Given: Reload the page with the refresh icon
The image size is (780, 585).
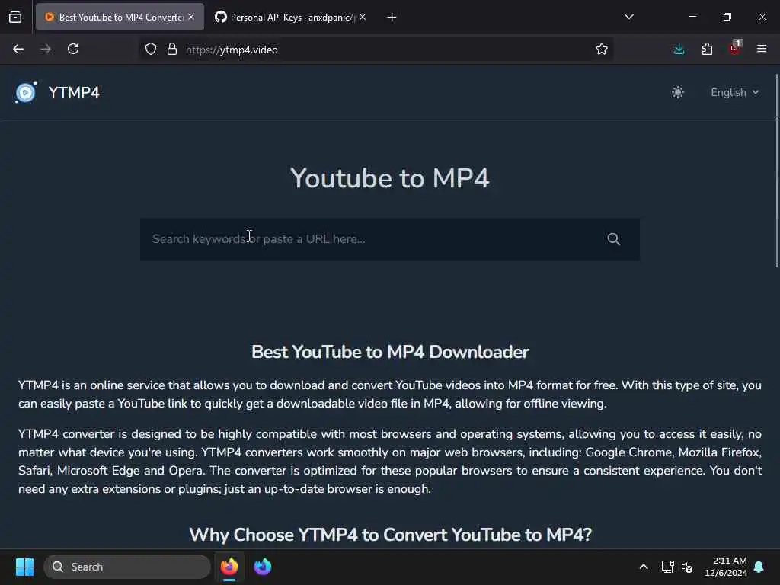Looking at the screenshot, I should click(x=73, y=50).
